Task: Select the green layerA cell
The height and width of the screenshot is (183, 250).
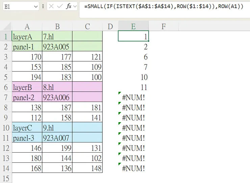Action: point(27,36)
